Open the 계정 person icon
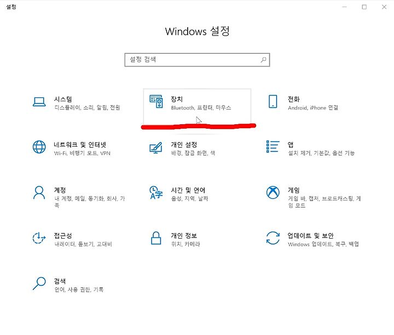394x335 pixels. 39,193
